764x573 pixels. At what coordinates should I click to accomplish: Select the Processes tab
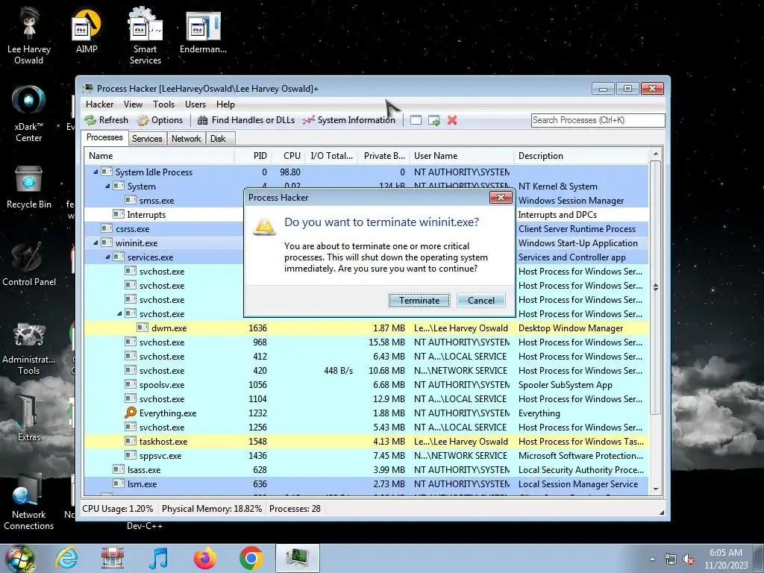click(x=104, y=137)
